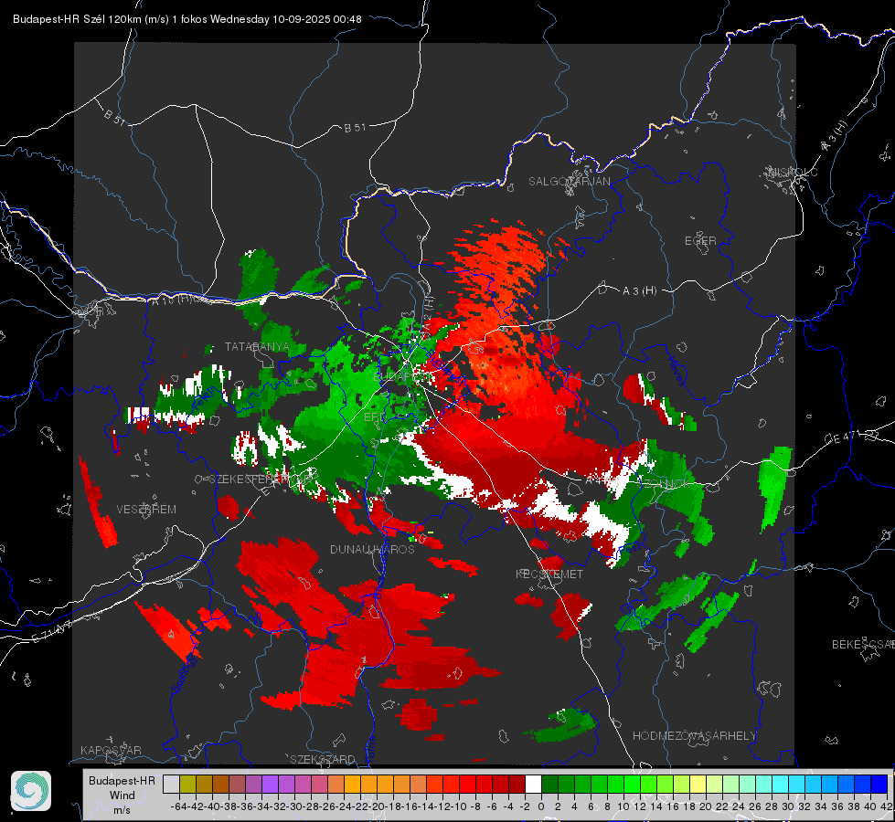Click the -64 legend scale value
Image resolution: width=895 pixels, height=822 pixels.
(x=179, y=806)
